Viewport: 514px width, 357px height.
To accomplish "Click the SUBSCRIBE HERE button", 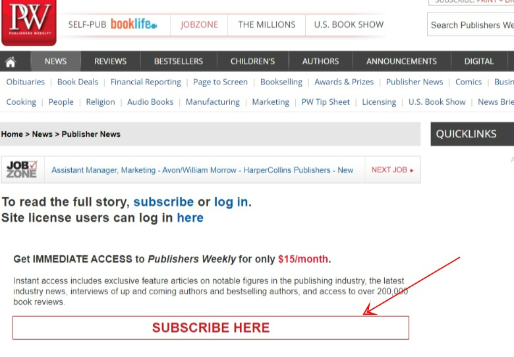I will click(211, 328).
